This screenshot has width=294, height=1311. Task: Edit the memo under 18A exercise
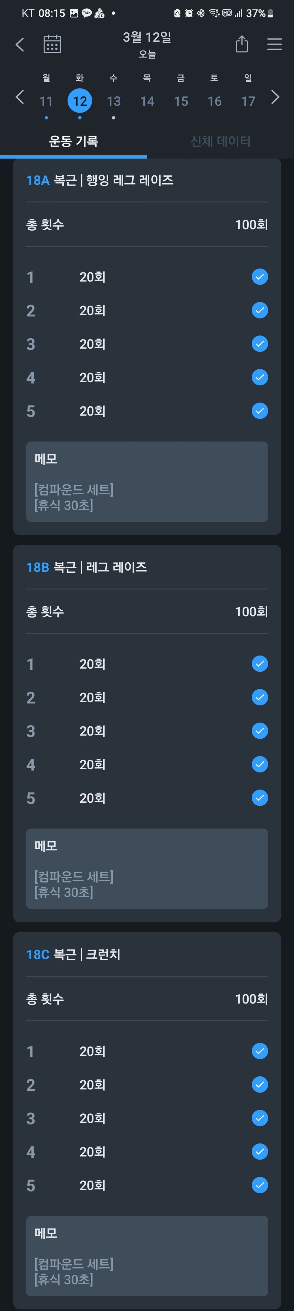[146, 481]
